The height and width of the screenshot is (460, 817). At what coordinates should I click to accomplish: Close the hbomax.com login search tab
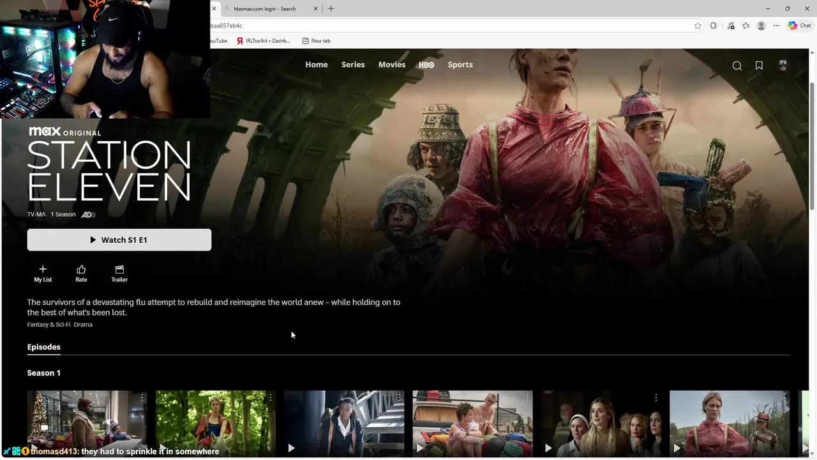point(315,8)
